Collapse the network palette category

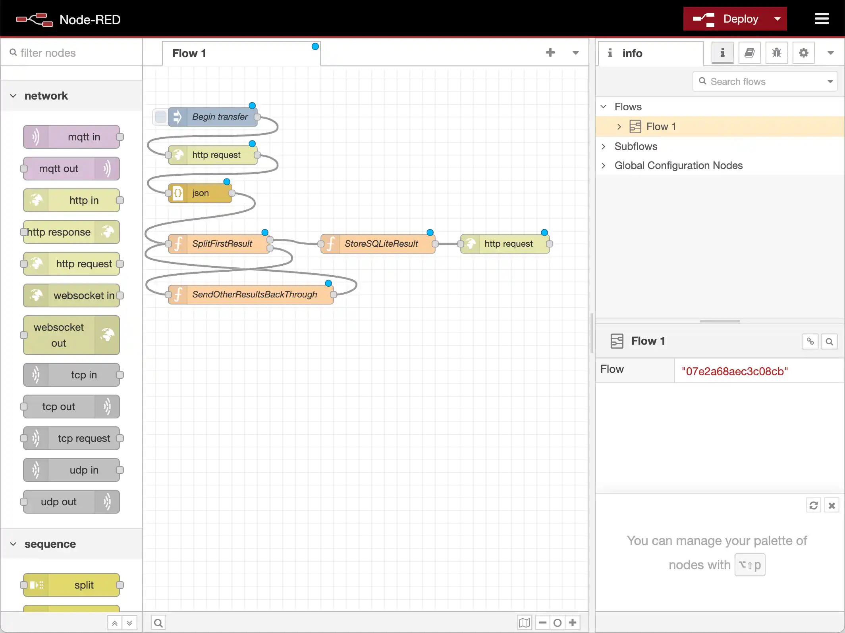[14, 96]
